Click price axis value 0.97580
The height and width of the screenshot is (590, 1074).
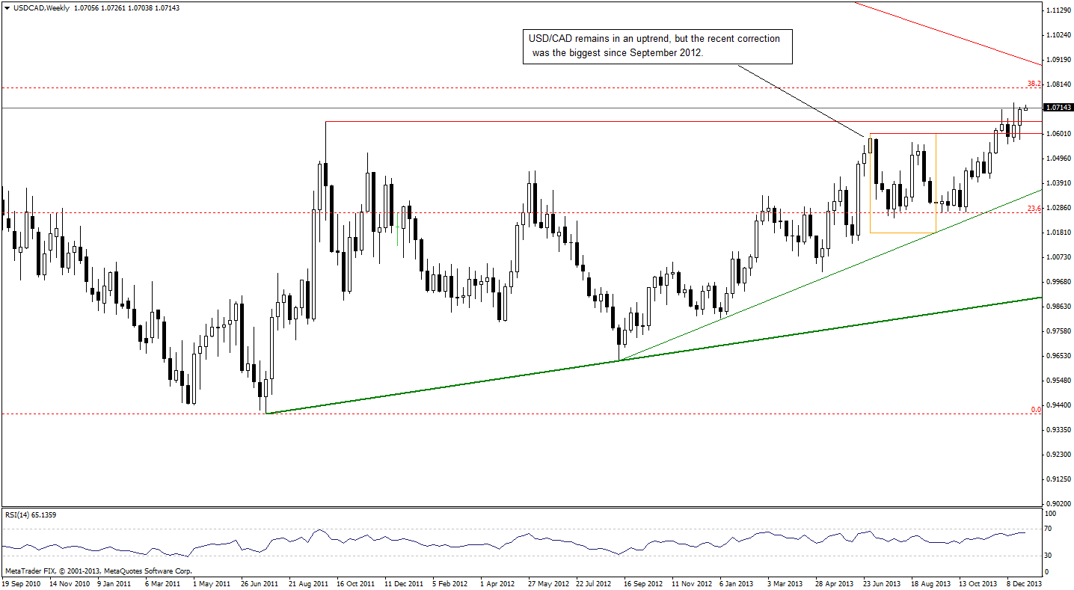tap(1058, 331)
